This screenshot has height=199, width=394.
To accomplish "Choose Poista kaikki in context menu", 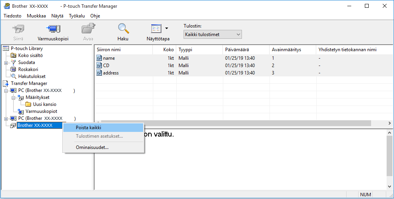I will (x=103, y=128).
